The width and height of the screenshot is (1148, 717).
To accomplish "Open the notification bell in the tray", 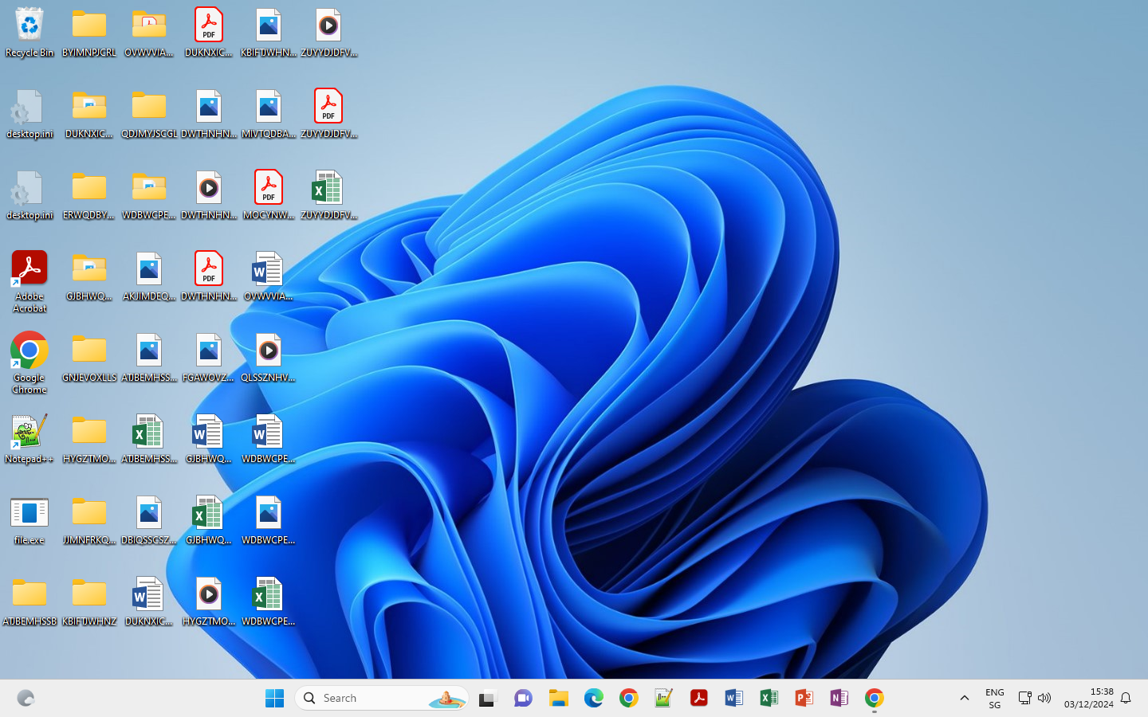I will [x=1126, y=698].
